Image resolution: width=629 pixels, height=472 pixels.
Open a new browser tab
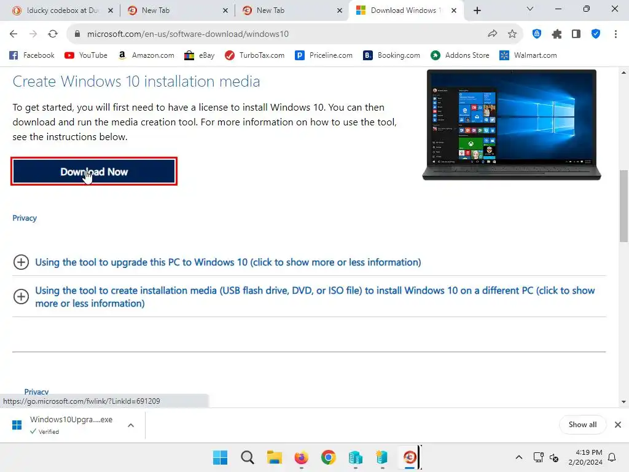point(477,11)
